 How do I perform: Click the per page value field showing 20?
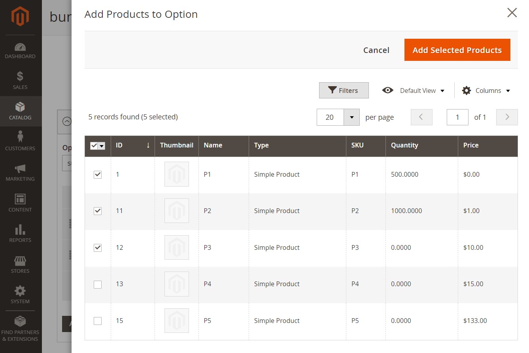(x=330, y=117)
